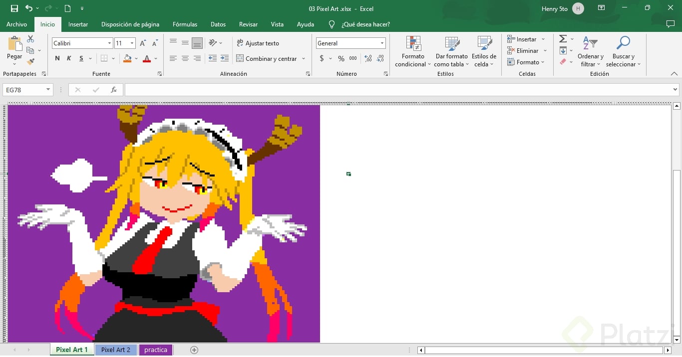Image resolution: width=682 pixels, height=357 pixels.
Task: Add a new sheet with plus button
Action: click(x=194, y=350)
